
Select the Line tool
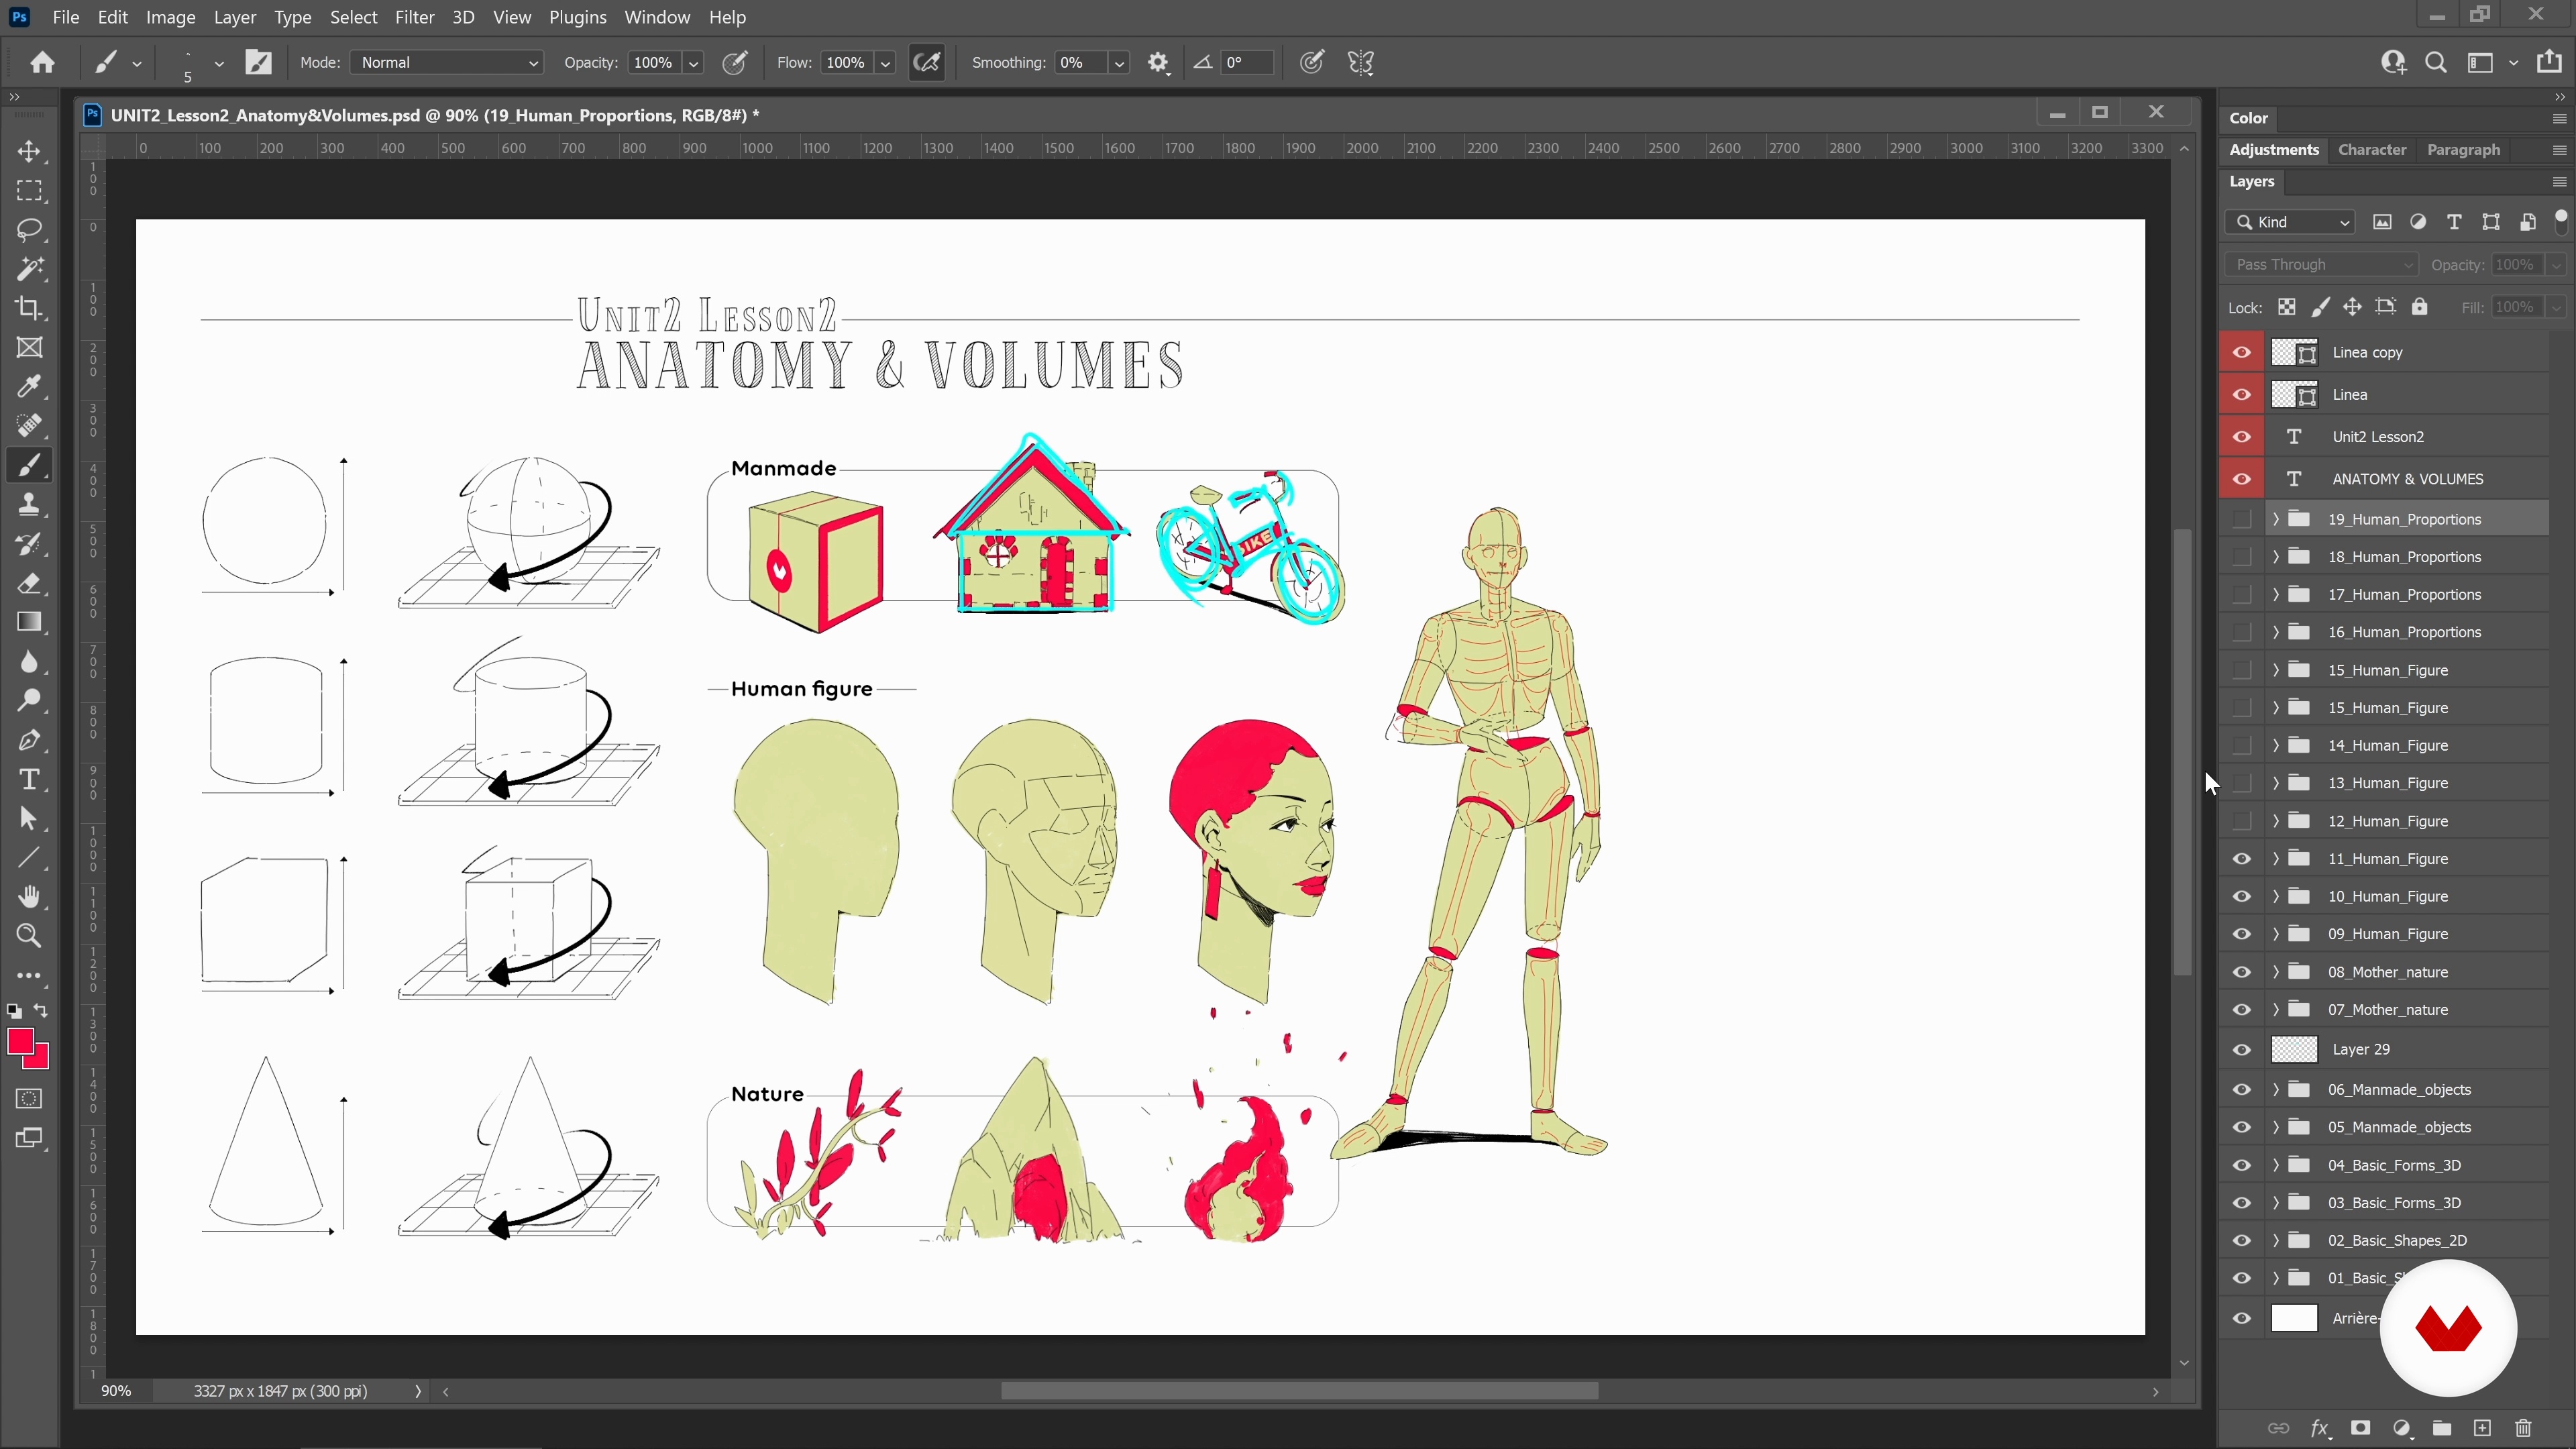29,858
